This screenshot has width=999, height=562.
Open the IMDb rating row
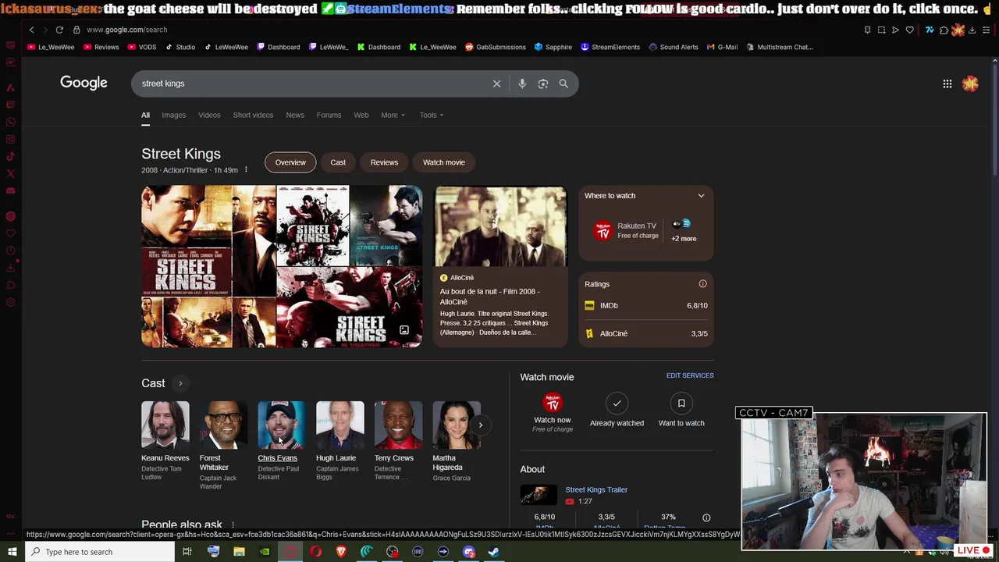coord(646,306)
